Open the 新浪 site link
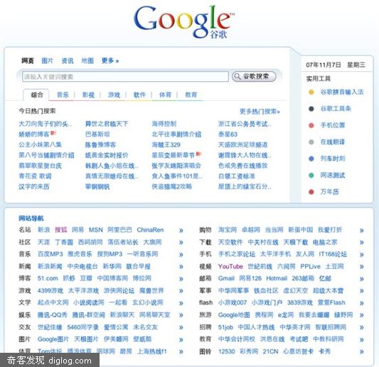 point(43,230)
